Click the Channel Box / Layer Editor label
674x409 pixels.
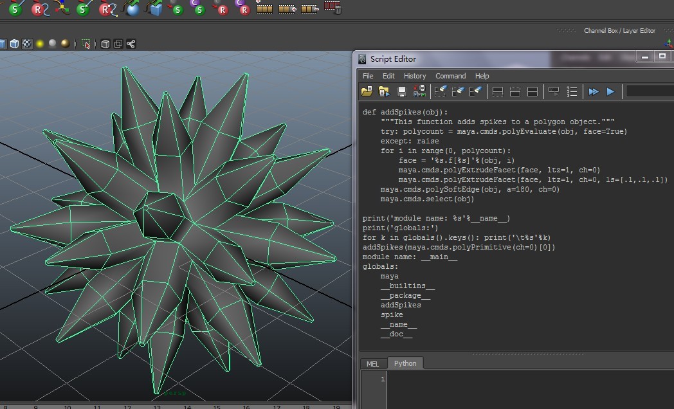(x=622, y=30)
